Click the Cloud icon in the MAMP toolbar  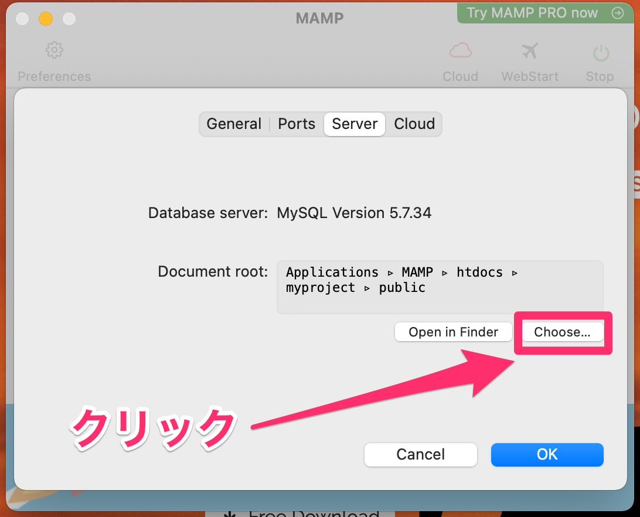click(x=460, y=50)
